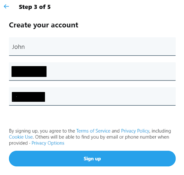184x175 pixels.
Task: Open the Privacy Options link
Action: pos(48,143)
